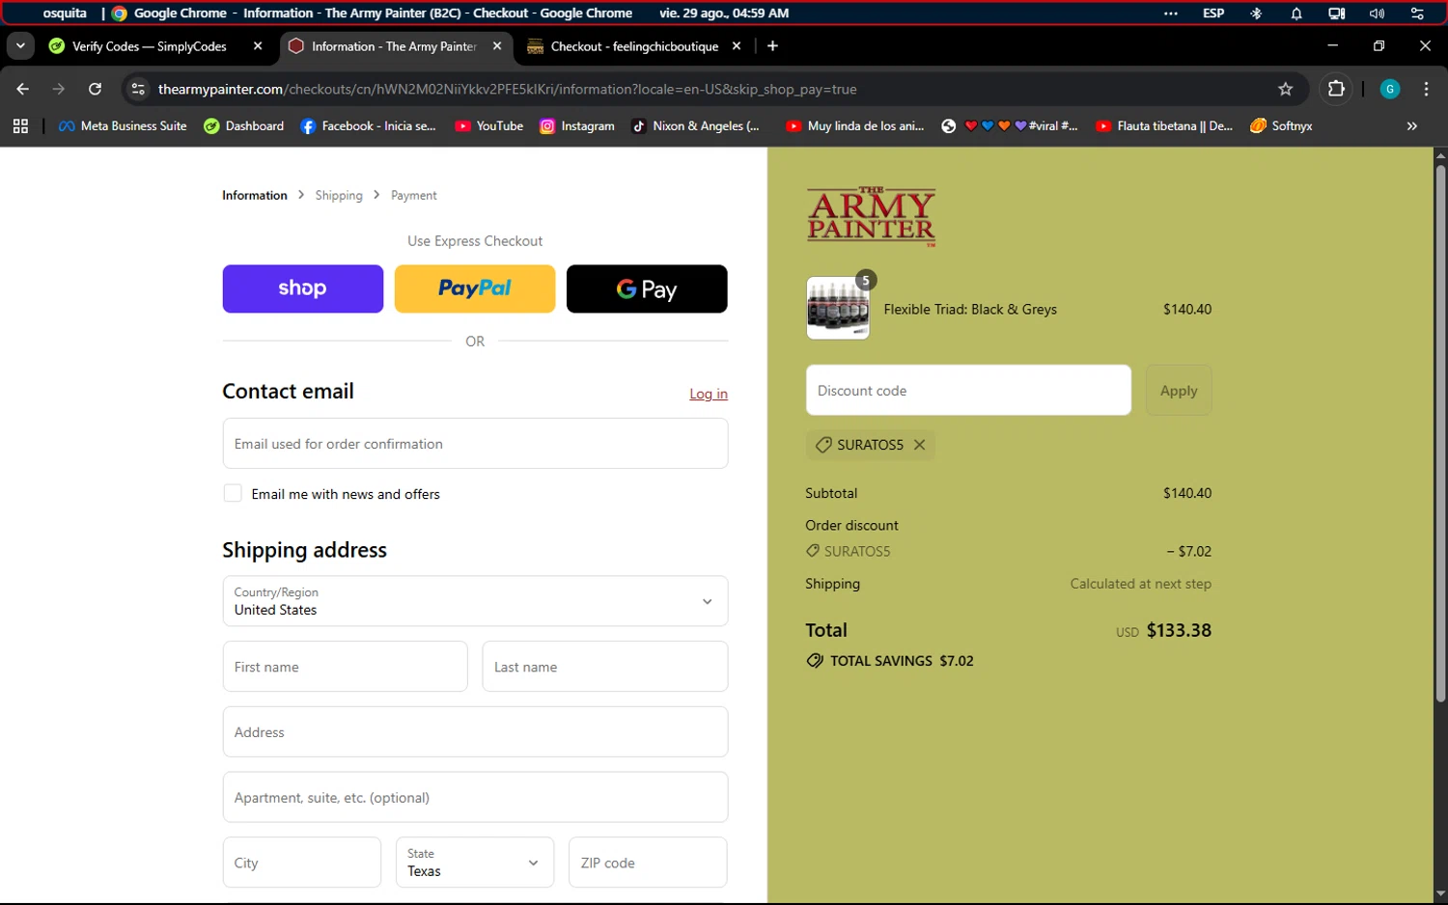Toggle Email me with news and offers
Image resolution: width=1448 pixels, height=905 pixels.
[x=233, y=493]
